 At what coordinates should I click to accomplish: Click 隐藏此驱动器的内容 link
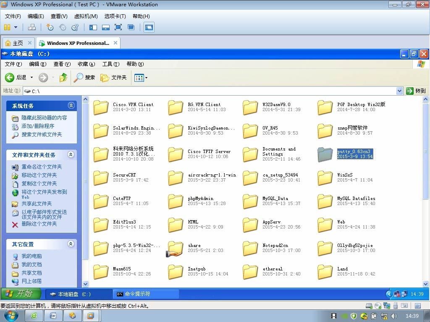[44, 118]
